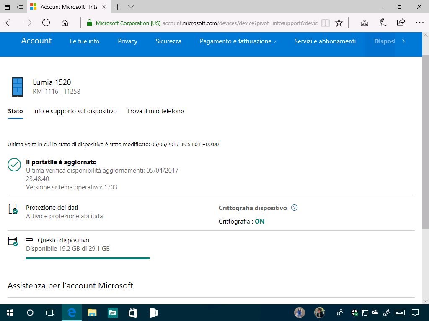This screenshot has height=321, width=429.
Task: Click the Edge taskbar icon
Action: coord(71,313)
